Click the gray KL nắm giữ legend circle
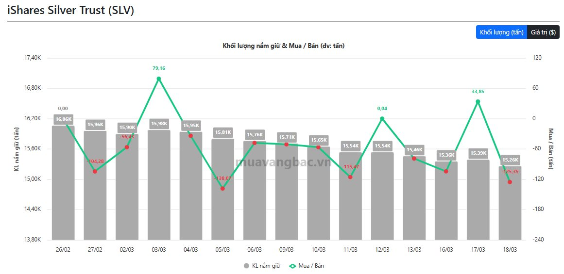 (246, 266)
